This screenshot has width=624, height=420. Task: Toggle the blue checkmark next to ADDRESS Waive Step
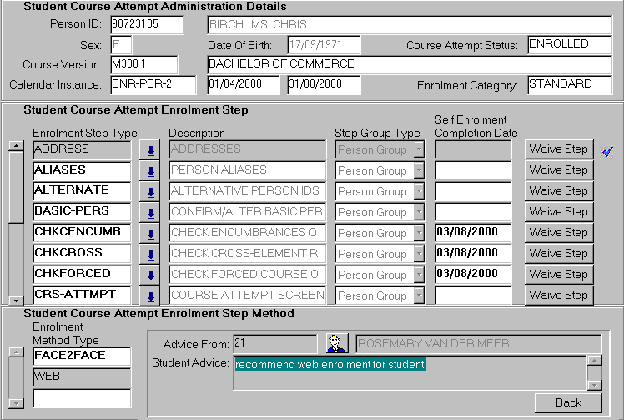click(607, 150)
